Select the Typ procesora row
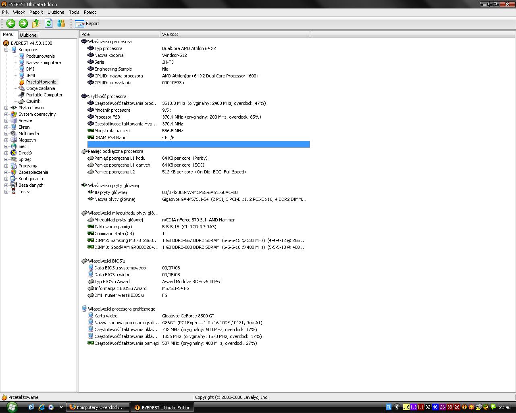This screenshot has height=413, width=516. (198, 48)
